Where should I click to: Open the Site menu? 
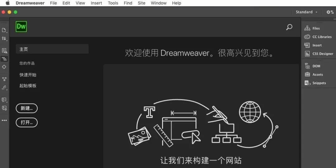tap(142, 3)
